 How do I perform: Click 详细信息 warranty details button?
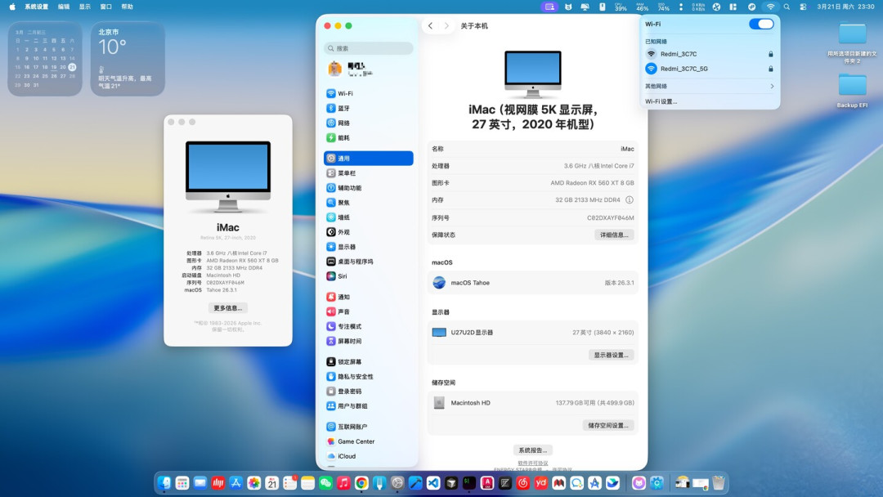(614, 235)
